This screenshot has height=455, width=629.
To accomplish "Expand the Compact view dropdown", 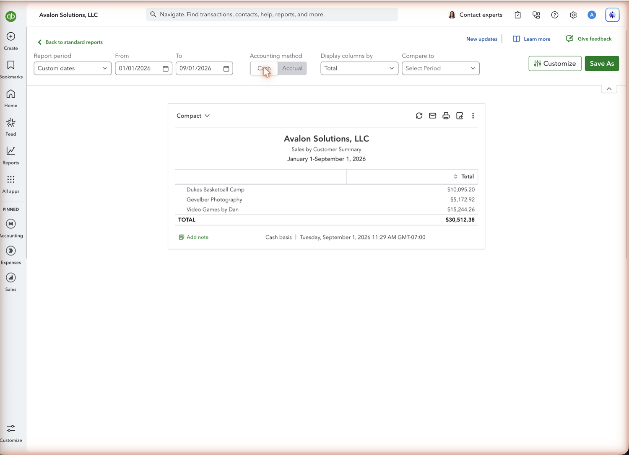I will [193, 116].
